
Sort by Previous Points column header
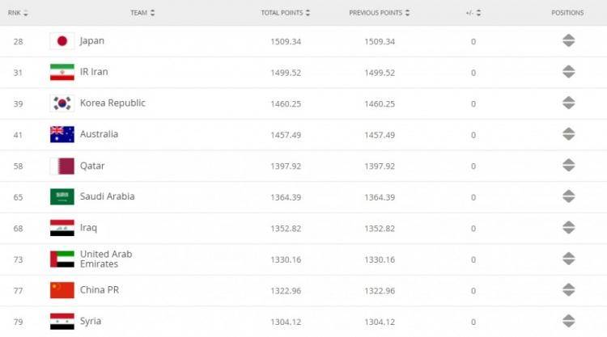(x=379, y=13)
